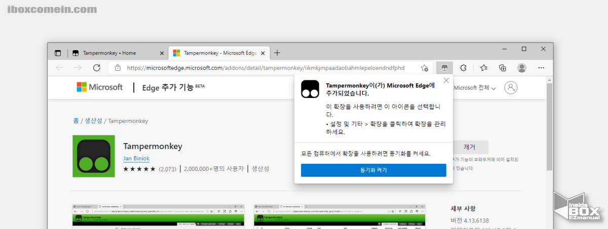608x229 pixels.
Task: Expand the Microsoft 전체 dropdown
Action: click(475, 88)
